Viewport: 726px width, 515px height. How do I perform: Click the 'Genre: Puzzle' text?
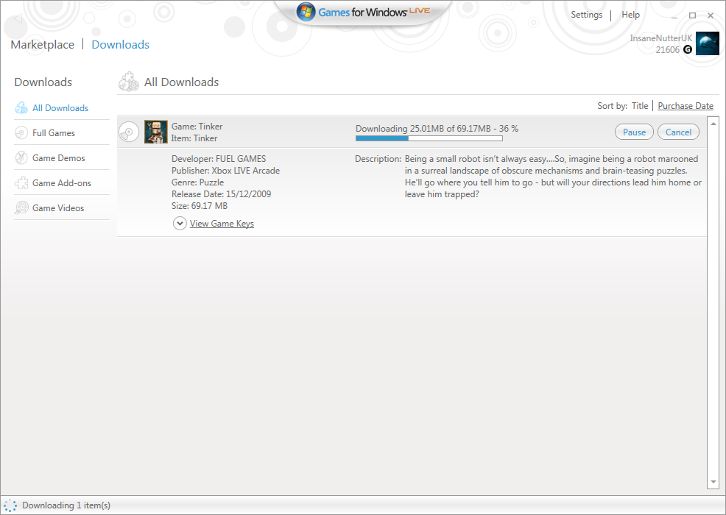tap(198, 182)
